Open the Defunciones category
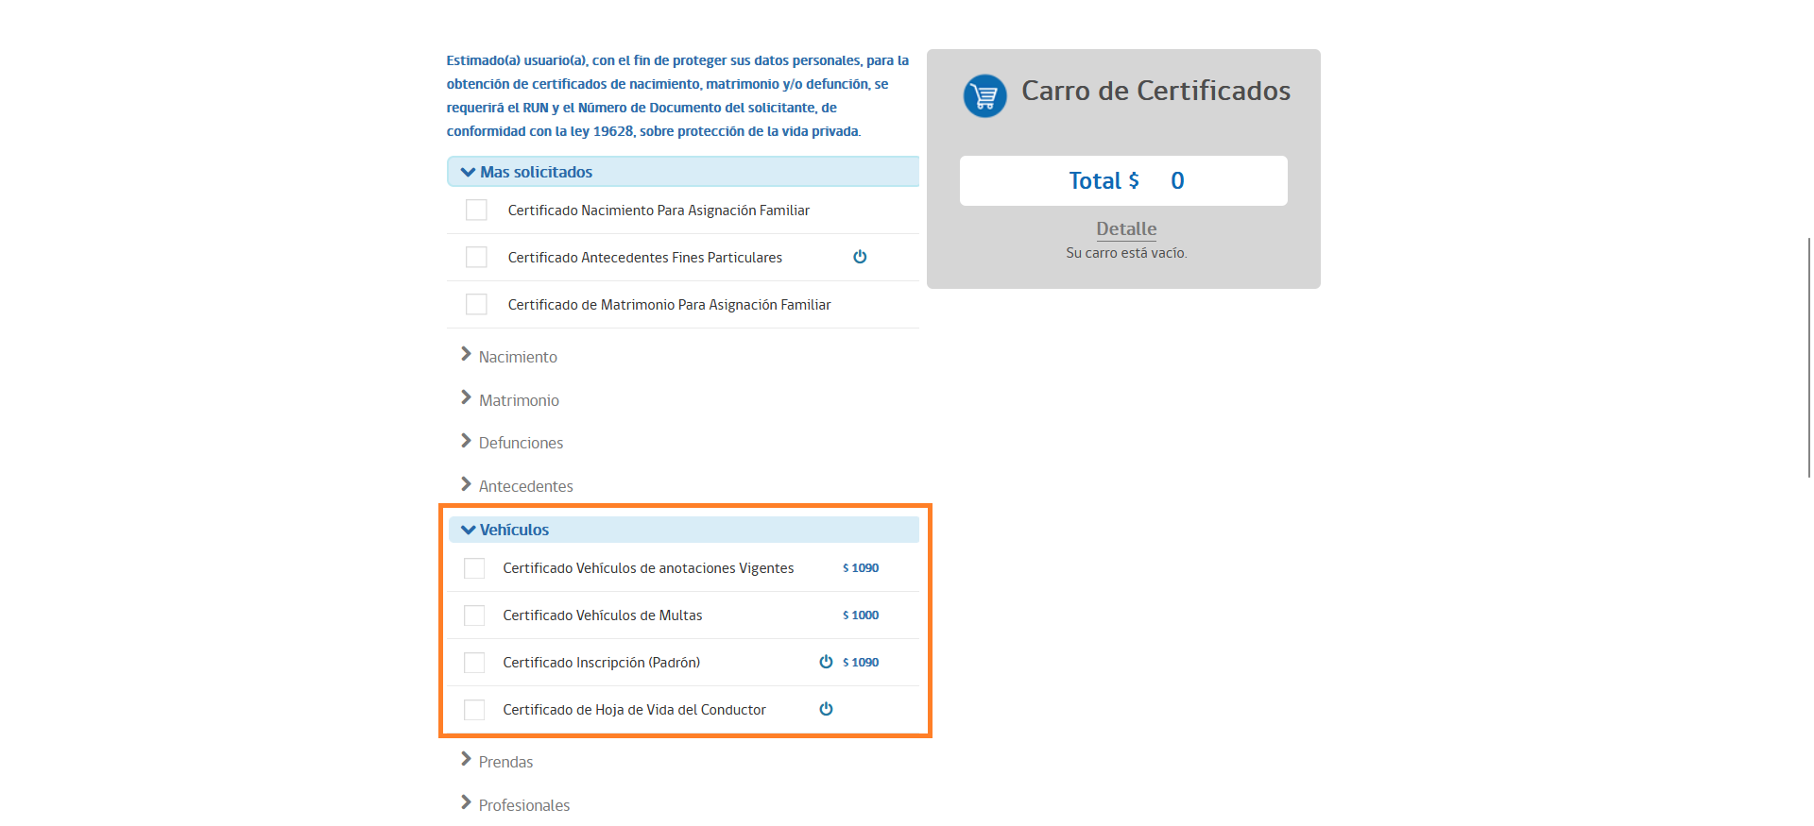1814x826 pixels. click(520, 443)
